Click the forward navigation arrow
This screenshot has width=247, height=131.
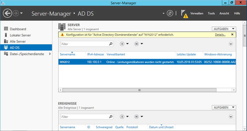16,13
